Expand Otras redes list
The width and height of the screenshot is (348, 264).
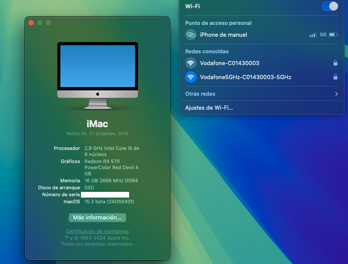click(261, 94)
